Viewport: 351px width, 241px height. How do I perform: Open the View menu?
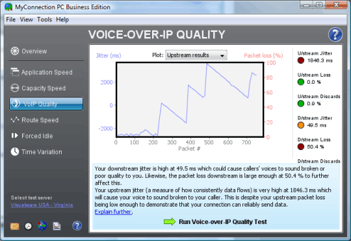27,19
